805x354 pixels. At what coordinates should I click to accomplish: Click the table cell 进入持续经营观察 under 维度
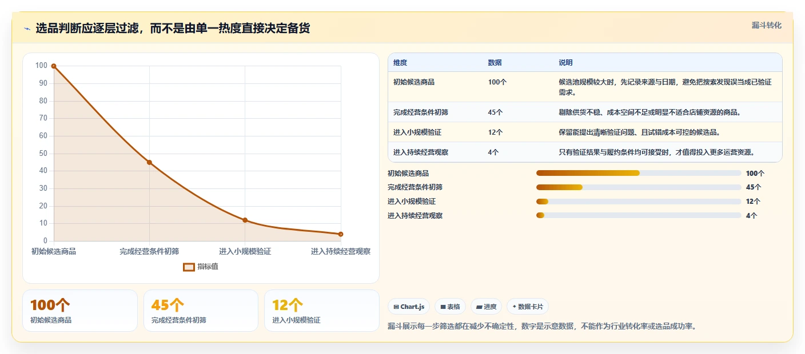pos(421,152)
